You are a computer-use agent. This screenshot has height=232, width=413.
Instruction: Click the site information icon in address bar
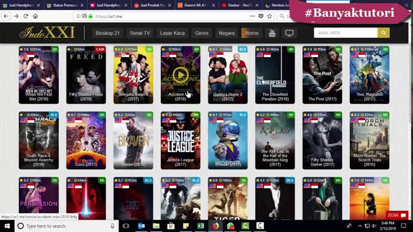coord(78,16)
